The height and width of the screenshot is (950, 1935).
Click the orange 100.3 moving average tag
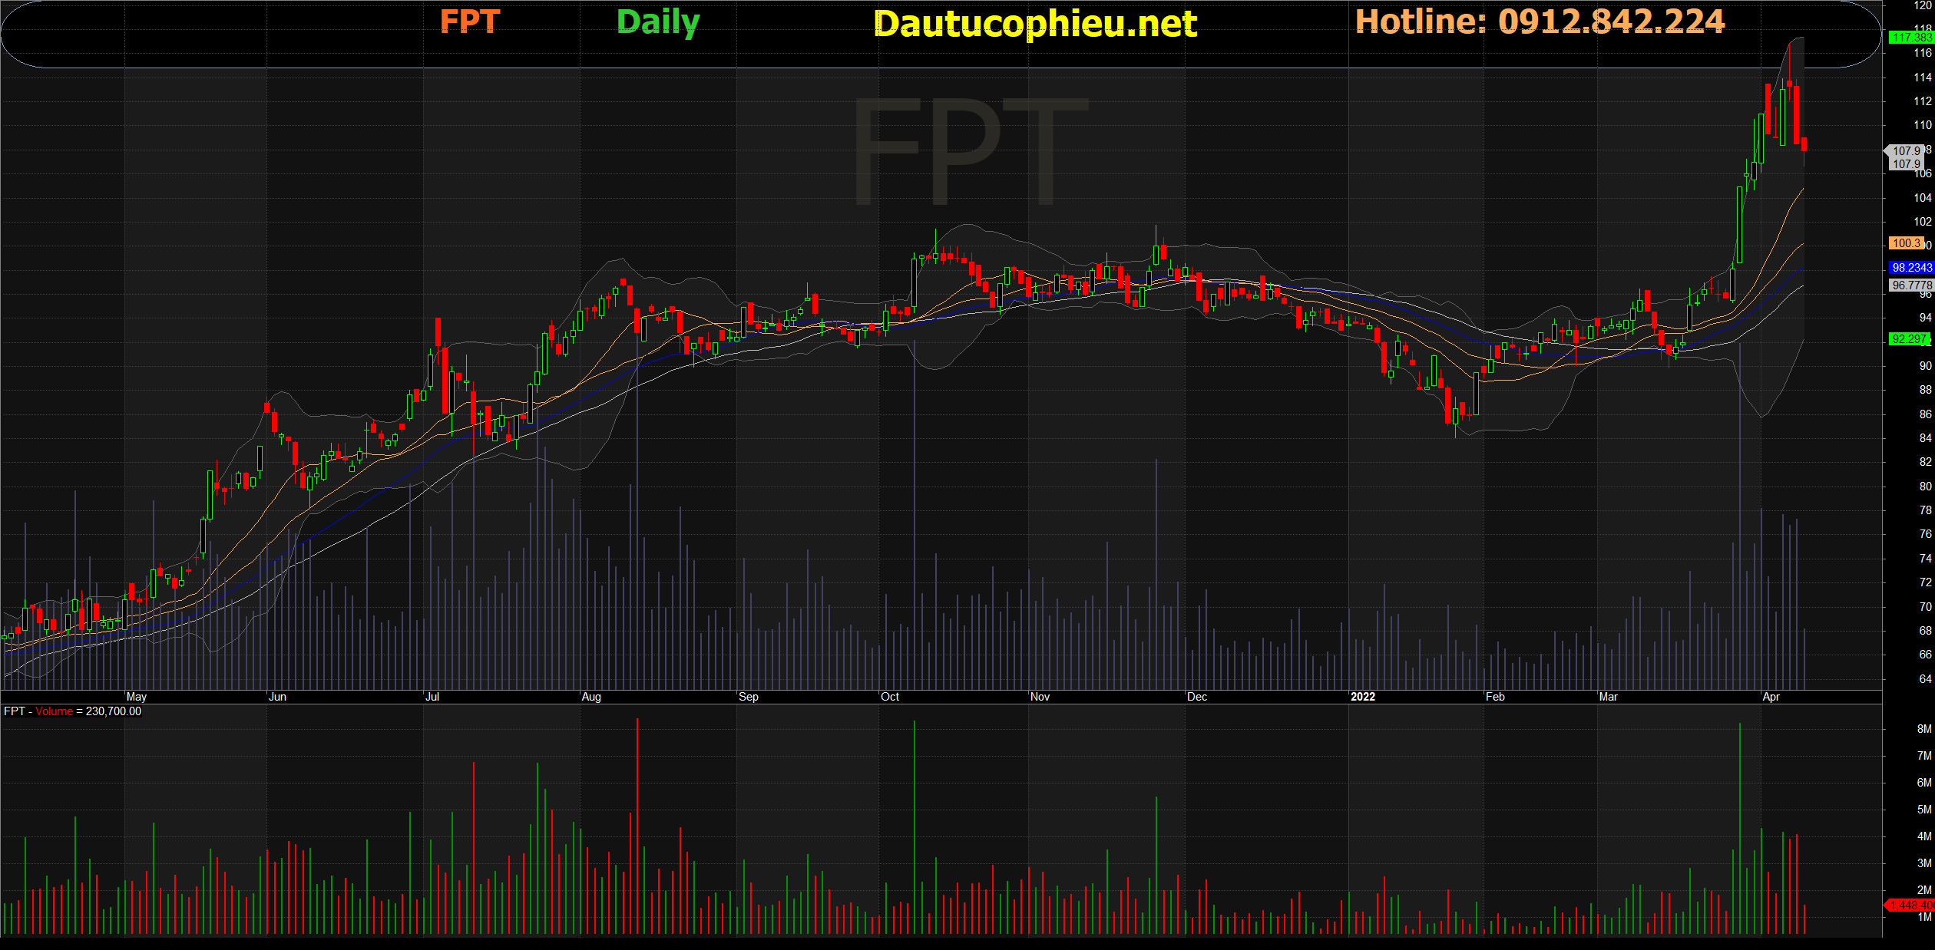click(x=1906, y=243)
